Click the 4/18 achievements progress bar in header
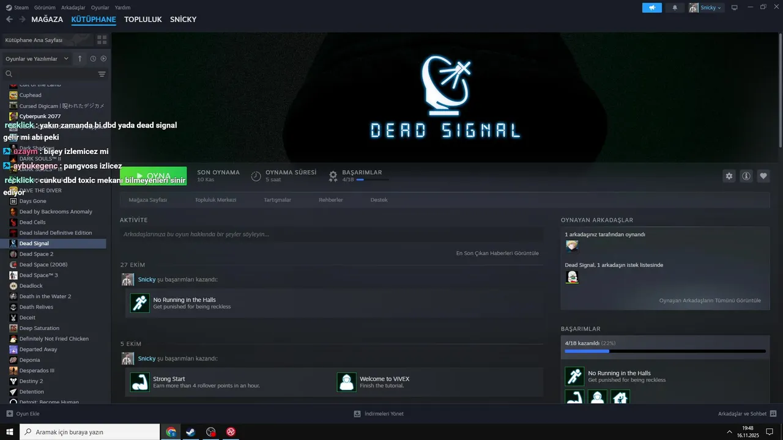The width and height of the screenshot is (783, 440). (x=373, y=180)
